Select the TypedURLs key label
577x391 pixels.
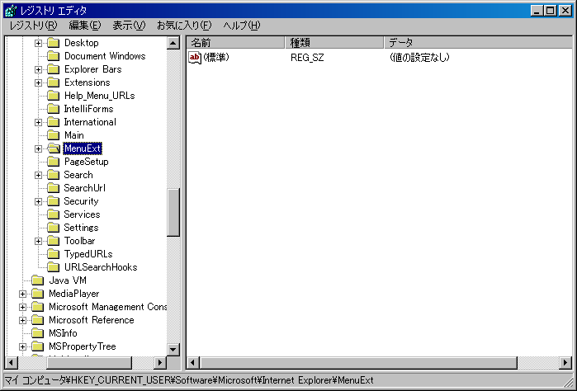[88, 254]
